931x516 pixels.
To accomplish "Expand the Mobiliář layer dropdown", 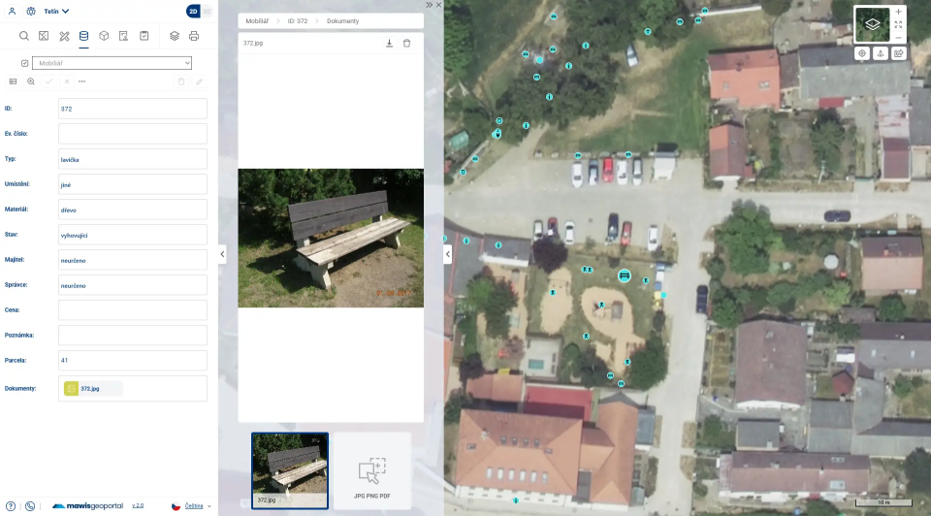I will coord(112,63).
